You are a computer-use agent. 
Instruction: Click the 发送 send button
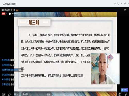(48, 94)
